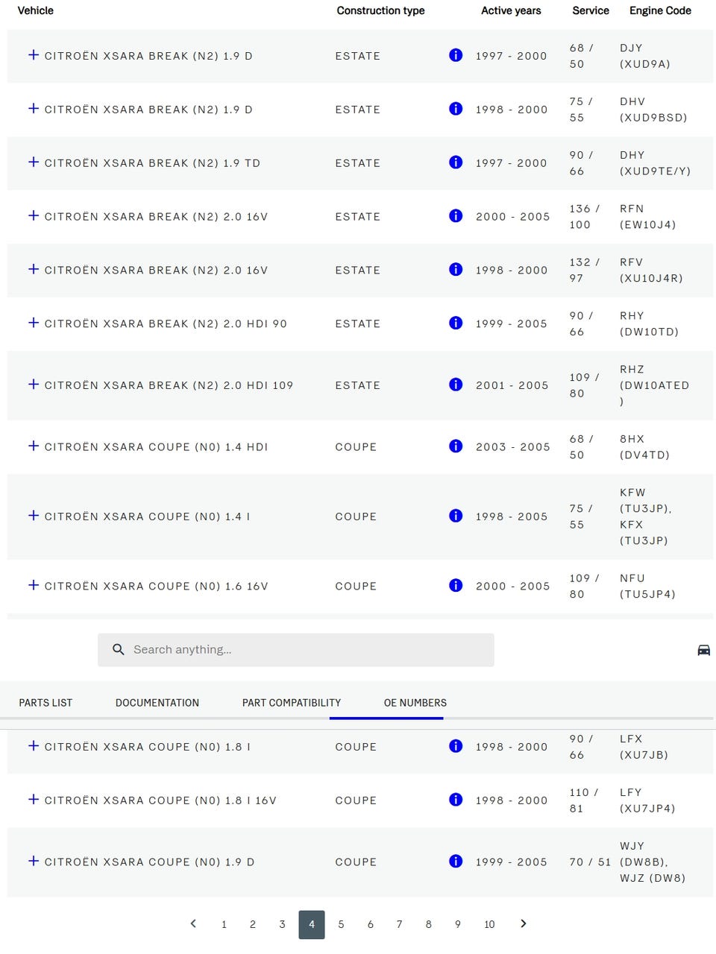716x954 pixels.
Task: Show info for Xsara Break 2.0 16V RFN row
Action: 456,216
